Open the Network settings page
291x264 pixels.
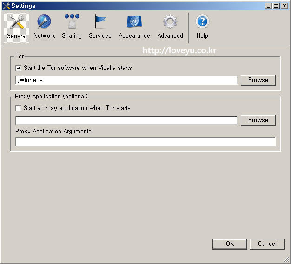tap(44, 28)
